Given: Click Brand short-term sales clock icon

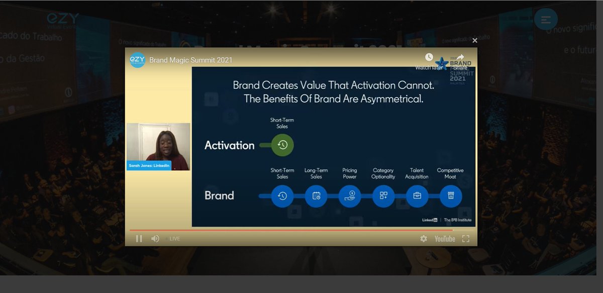Looking at the screenshot, I should tap(282, 196).
